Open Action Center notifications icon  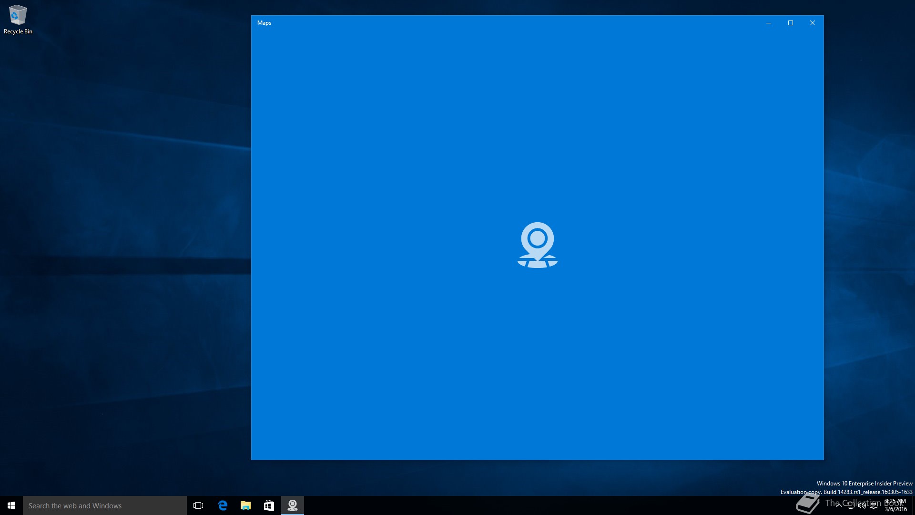pyautogui.click(x=874, y=505)
